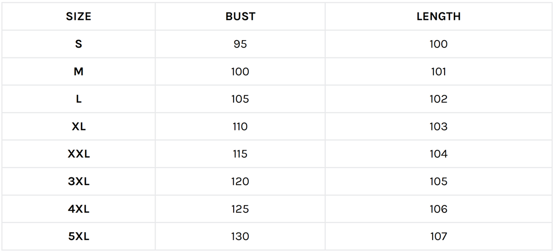The image size is (554, 252).
Task: Select the 5XL size cell
Action: pos(78,237)
